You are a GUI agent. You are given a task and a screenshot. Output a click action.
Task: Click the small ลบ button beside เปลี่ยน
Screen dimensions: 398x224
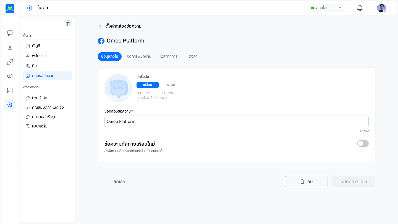point(171,85)
